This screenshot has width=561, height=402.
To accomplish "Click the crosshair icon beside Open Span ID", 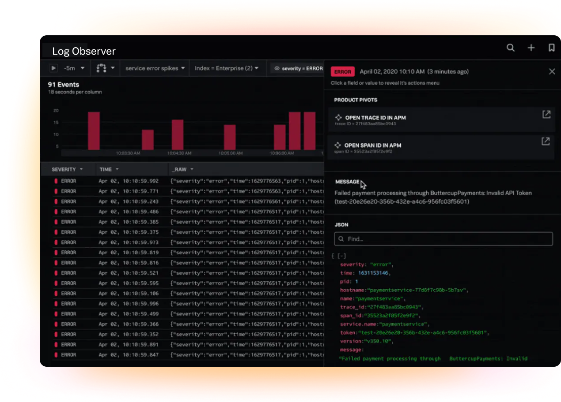I will click(338, 145).
